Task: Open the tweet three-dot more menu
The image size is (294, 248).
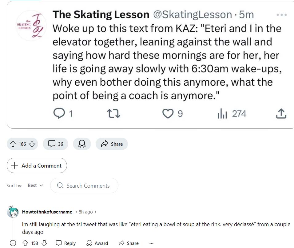Action: point(281,15)
